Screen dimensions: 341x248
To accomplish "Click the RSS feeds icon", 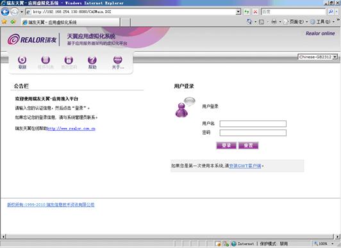I will pyautogui.click(x=262, y=22).
